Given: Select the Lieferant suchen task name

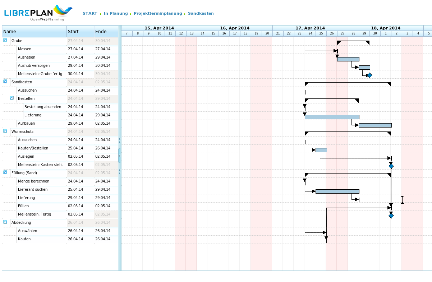Looking at the screenshot, I should coord(33,190).
